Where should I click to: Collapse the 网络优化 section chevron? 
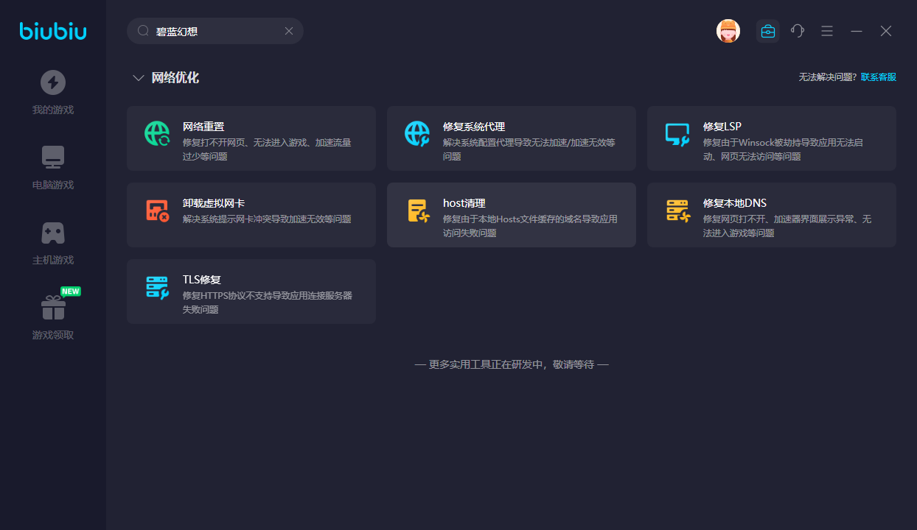click(138, 78)
